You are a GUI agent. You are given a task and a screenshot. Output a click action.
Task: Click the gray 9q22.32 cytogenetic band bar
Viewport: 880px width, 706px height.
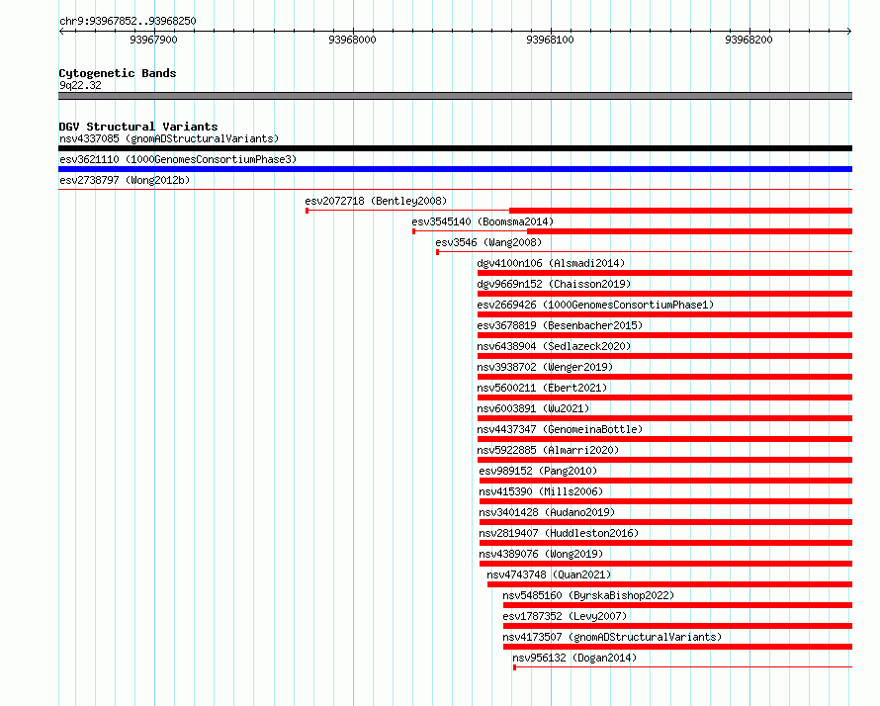(455, 97)
